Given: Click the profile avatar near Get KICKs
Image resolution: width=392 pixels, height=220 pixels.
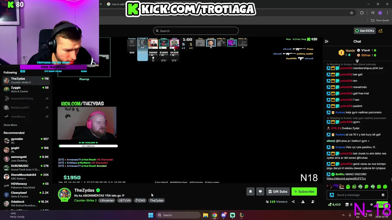Looking at the screenshot, I should coord(380,31).
